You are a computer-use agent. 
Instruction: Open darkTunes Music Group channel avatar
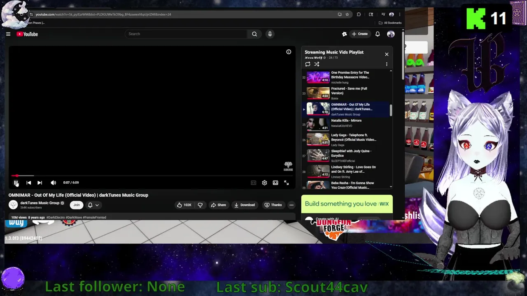coord(13,205)
